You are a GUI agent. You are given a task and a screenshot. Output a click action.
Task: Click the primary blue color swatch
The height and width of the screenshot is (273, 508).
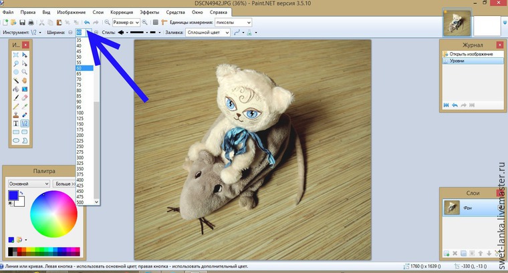click(13, 195)
